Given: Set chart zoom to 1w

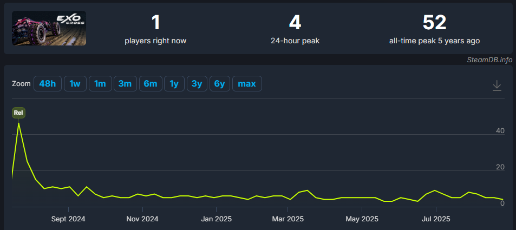Looking at the screenshot, I should pyautogui.click(x=75, y=83).
